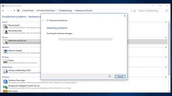Screen dimensions: 172x96
Task: Collapse the Sound section chevron
Action: click(x=166, y=22)
